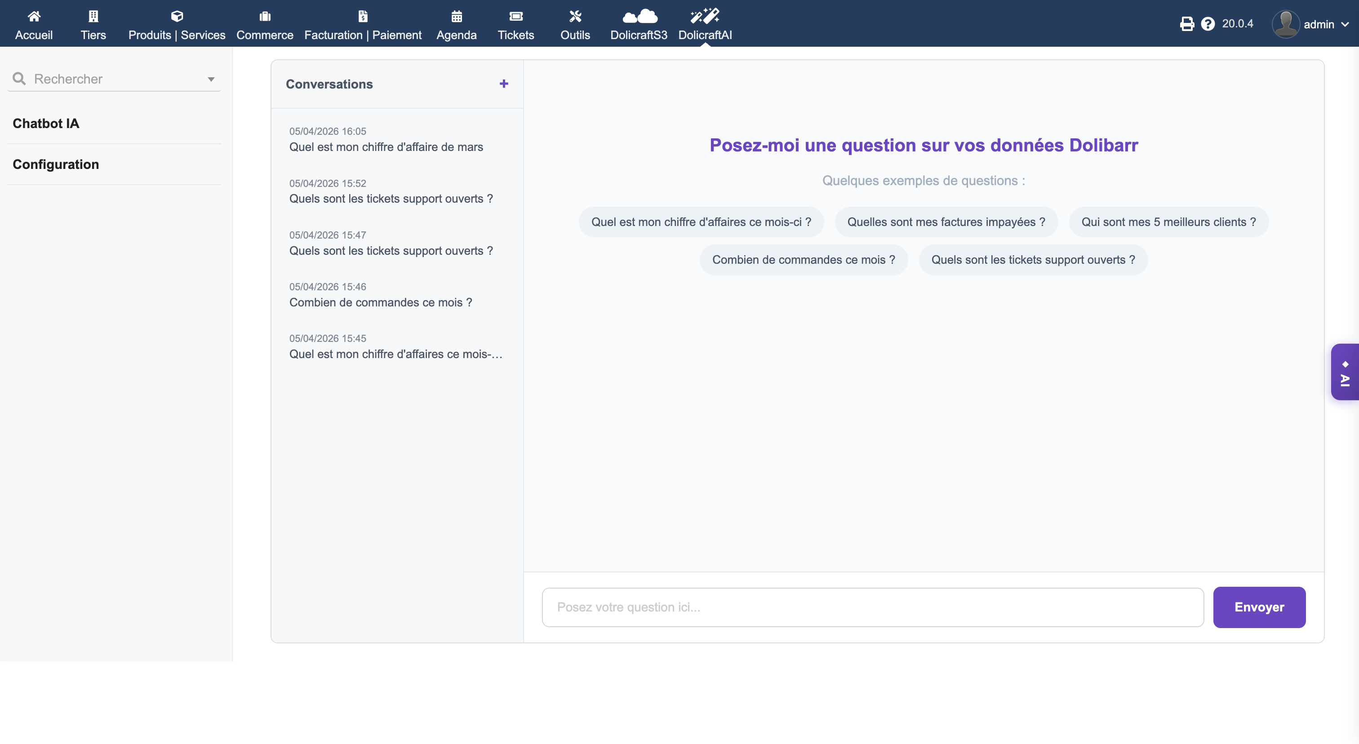The height and width of the screenshot is (744, 1359).
Task: Open Configuration in left sidebar
Action: coord(56,164)
